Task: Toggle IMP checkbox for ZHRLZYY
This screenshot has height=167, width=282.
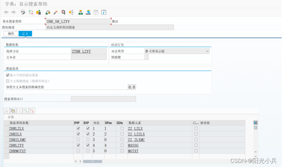Action: click(x=78, y=145)
